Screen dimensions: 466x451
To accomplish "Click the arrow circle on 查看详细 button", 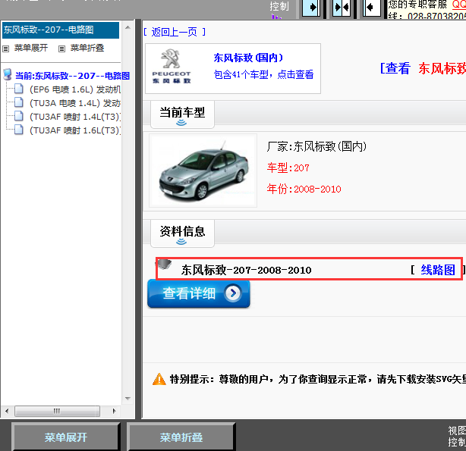I will click(x=233, y=293).
